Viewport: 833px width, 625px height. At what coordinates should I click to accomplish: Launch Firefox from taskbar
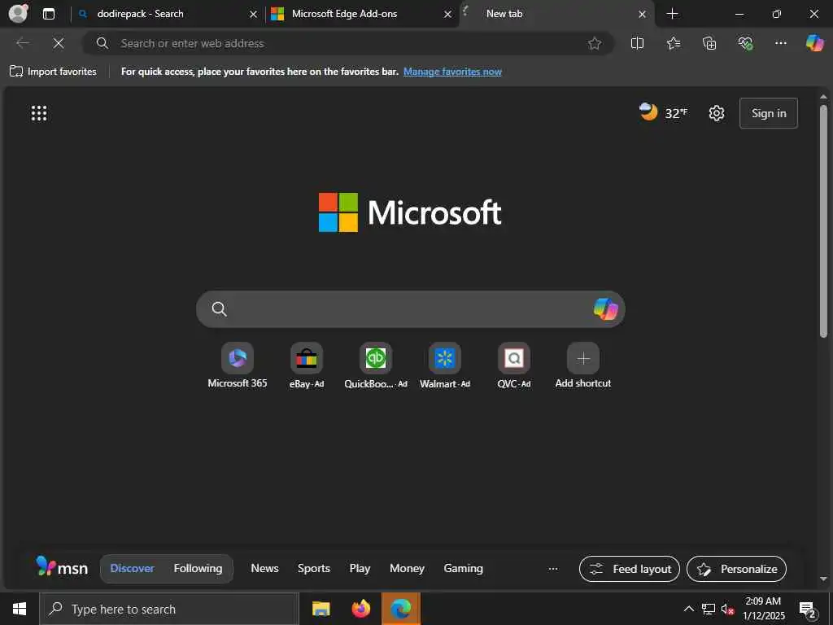360,609
